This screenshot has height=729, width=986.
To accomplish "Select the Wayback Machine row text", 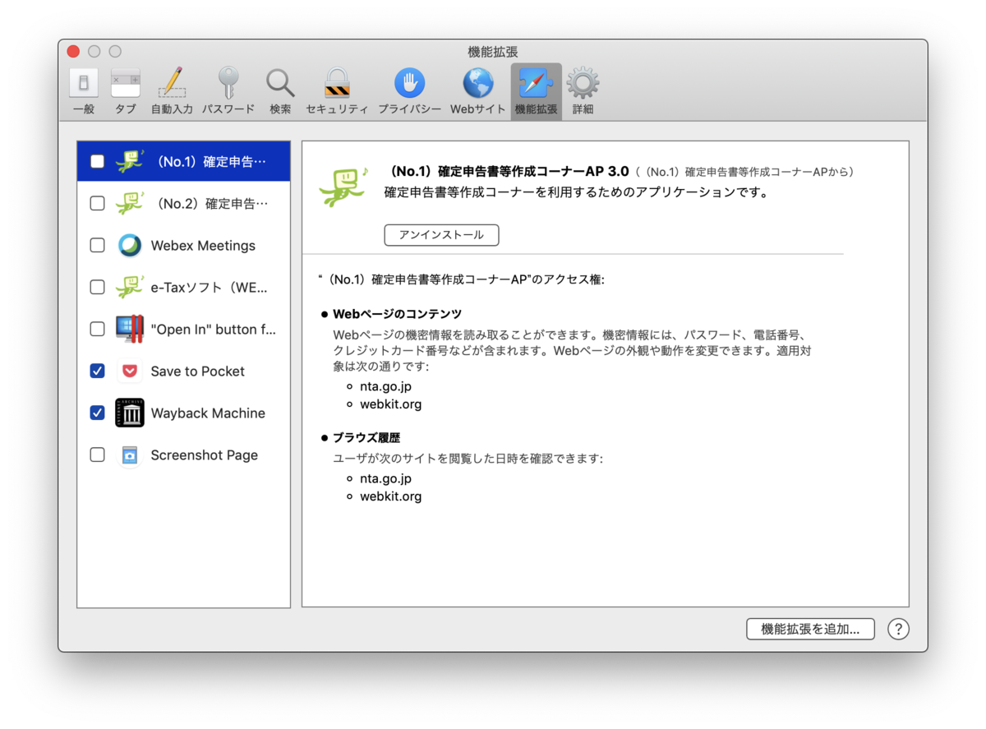I will 208,413.
